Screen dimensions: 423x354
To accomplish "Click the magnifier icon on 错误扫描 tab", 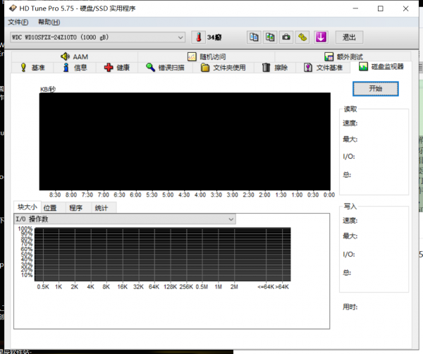I will pyautogui.click(x=150, y=68).
